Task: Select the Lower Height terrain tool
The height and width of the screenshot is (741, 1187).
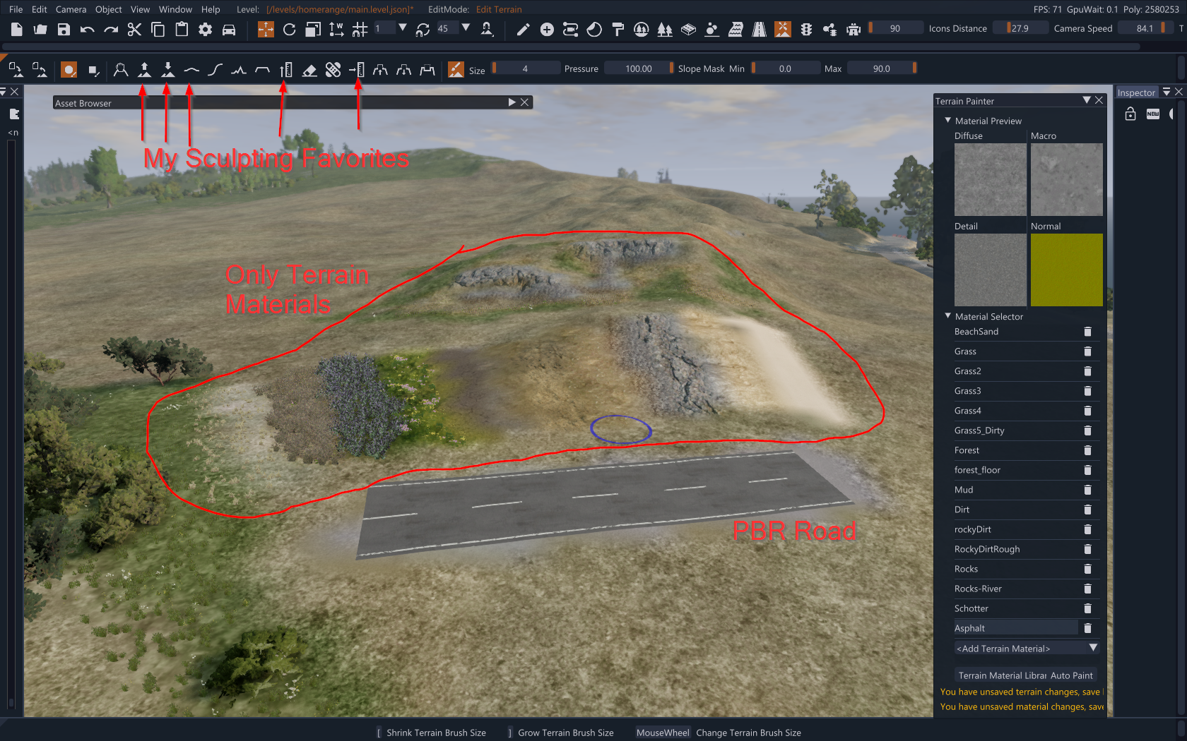Action: pos(168,69)
